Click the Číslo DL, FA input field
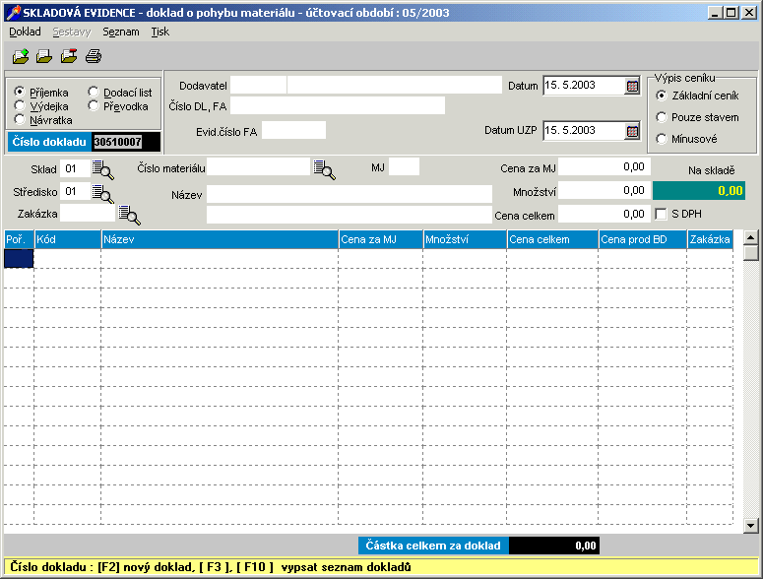Image resolution: width=763 pixels, height=579 pixels. [338, 105]
